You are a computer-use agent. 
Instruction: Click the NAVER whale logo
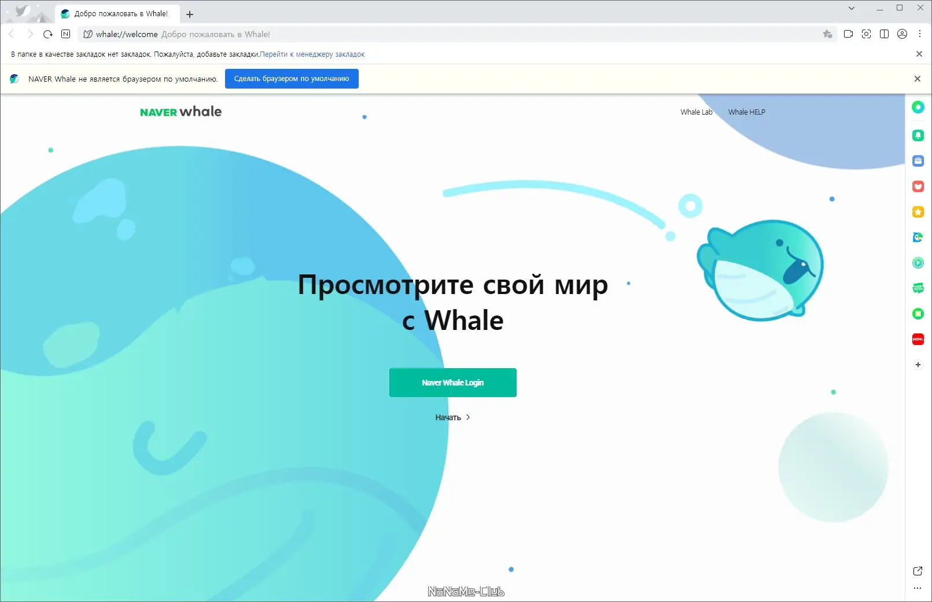[180, 112]
